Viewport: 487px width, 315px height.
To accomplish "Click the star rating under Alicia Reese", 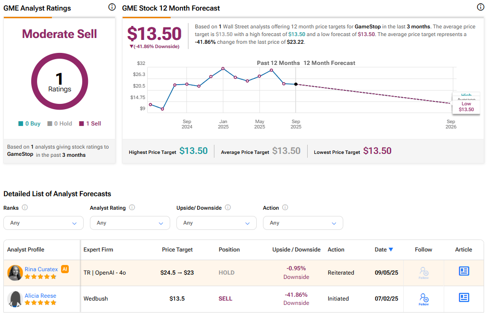I will 40,302.
